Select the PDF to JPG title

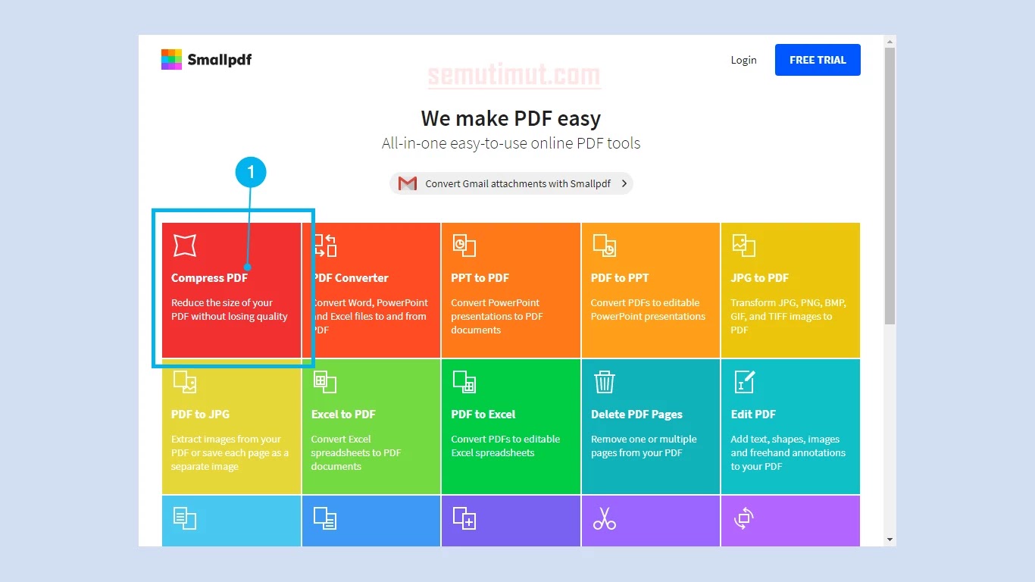point(200,415)
